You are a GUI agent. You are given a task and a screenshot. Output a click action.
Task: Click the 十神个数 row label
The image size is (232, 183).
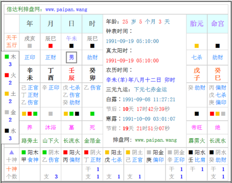pyautogui.click(x=11, y=173)
